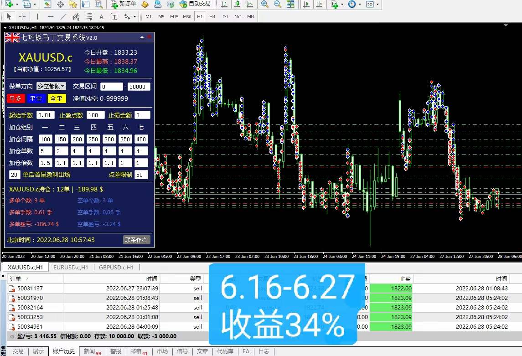Click the 新订单 new order button

123,4
